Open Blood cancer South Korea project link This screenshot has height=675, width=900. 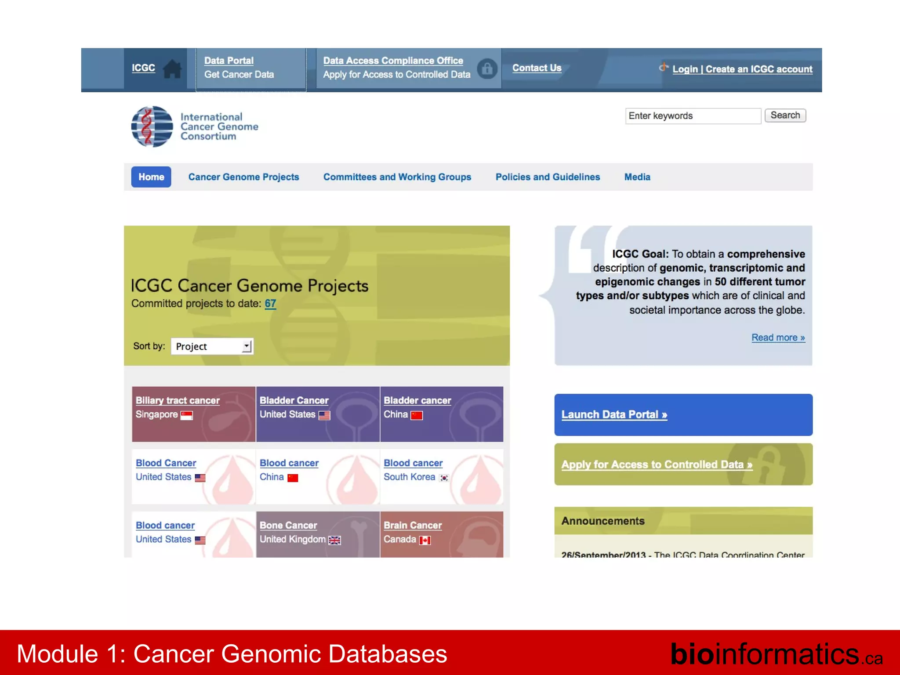(x=413, y=463)
